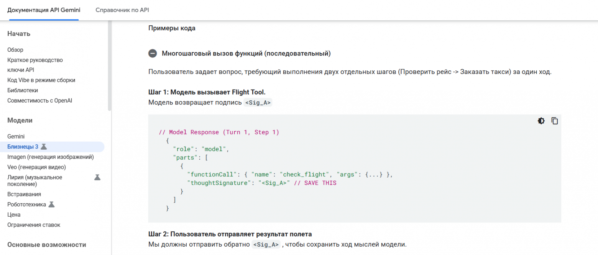The height and width of the screenshot is (255, 598).
Task: Open Код Vibe в режиме сборки
Action: click(41, 80)
